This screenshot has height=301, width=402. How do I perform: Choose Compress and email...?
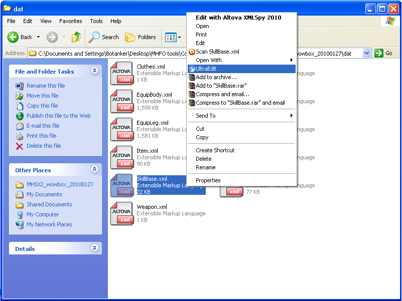(241, 94)
